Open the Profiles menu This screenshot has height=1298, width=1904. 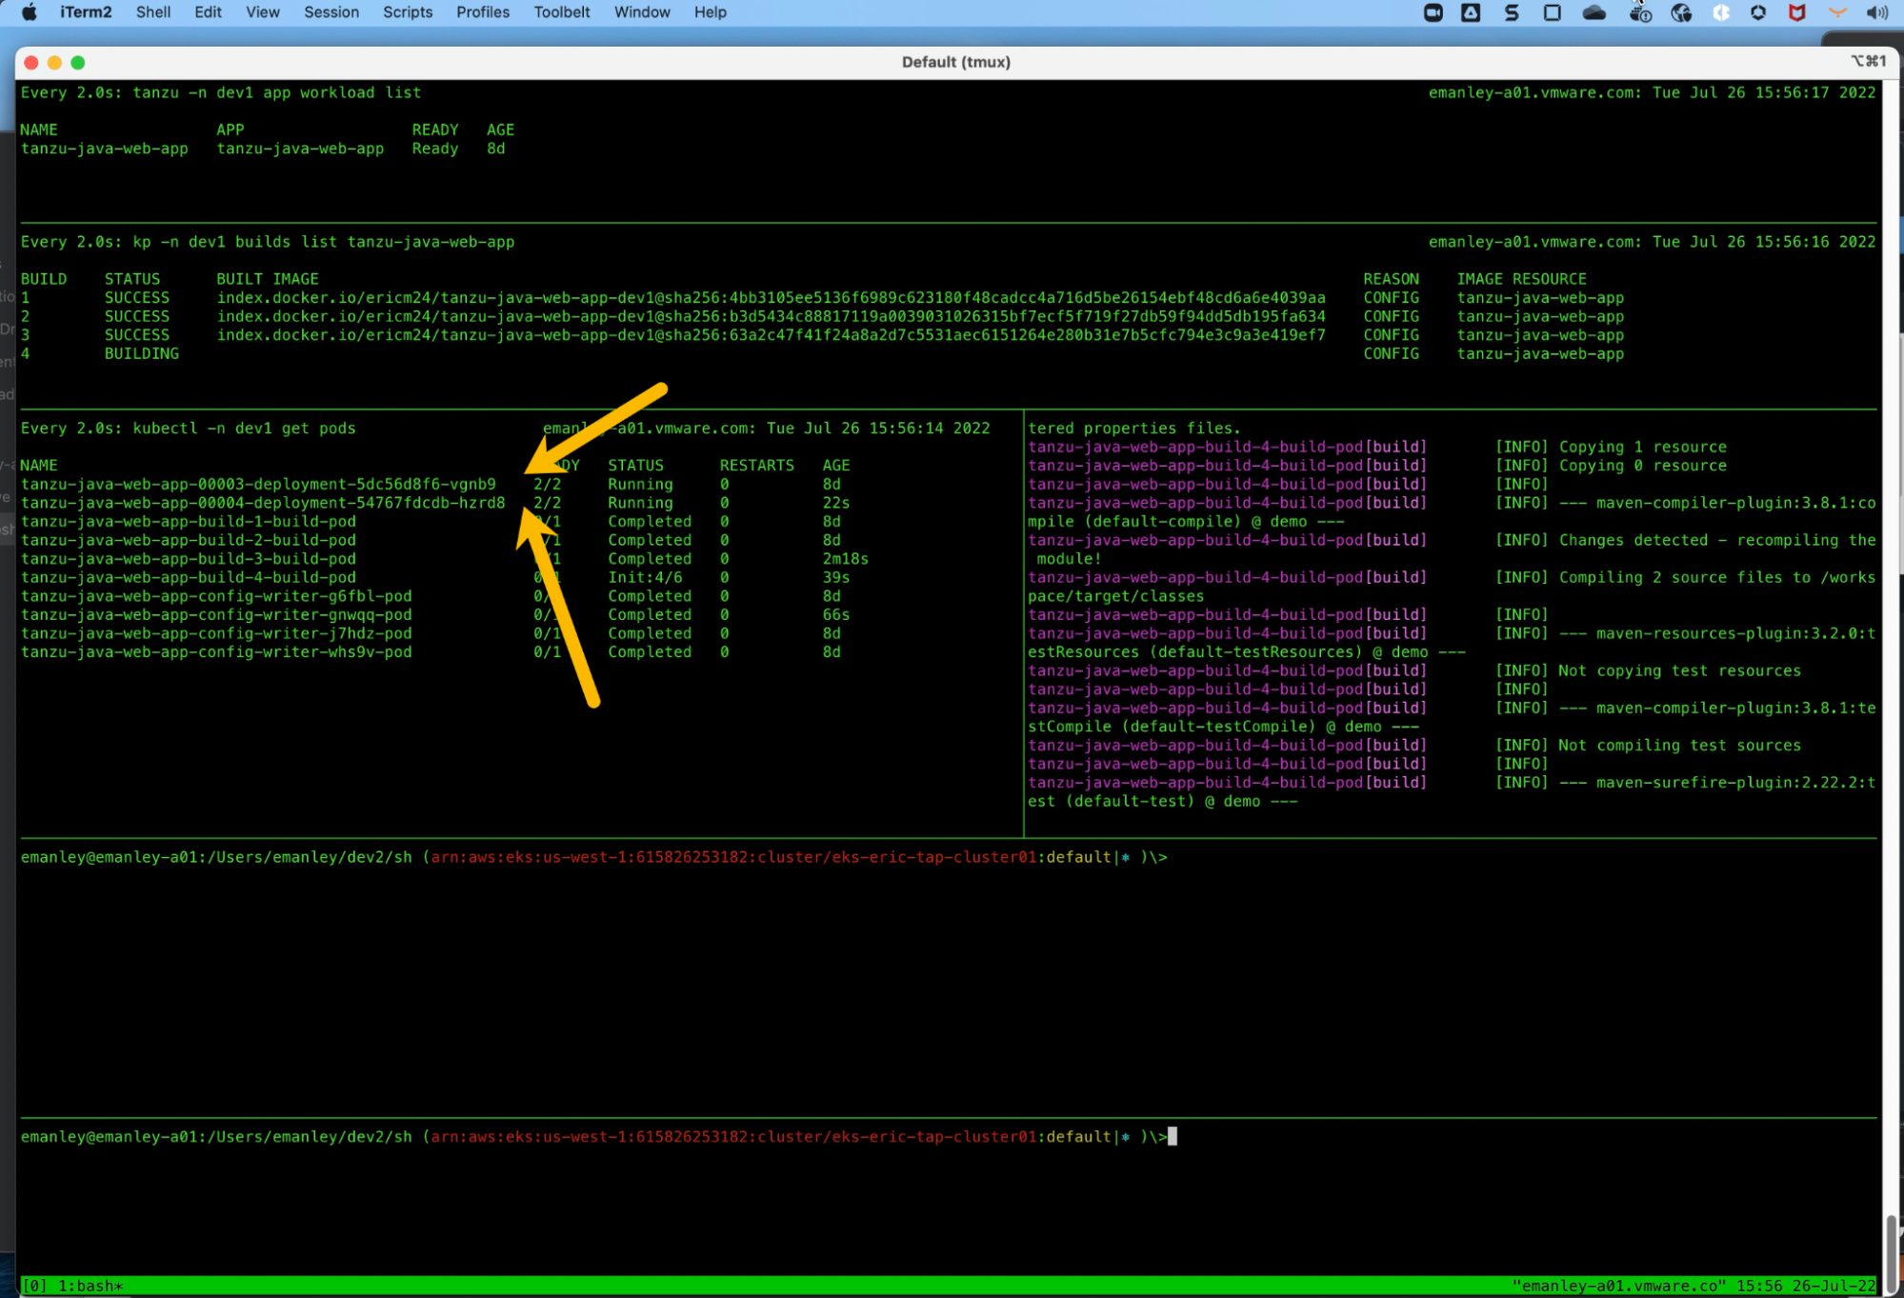pos(482,12)
